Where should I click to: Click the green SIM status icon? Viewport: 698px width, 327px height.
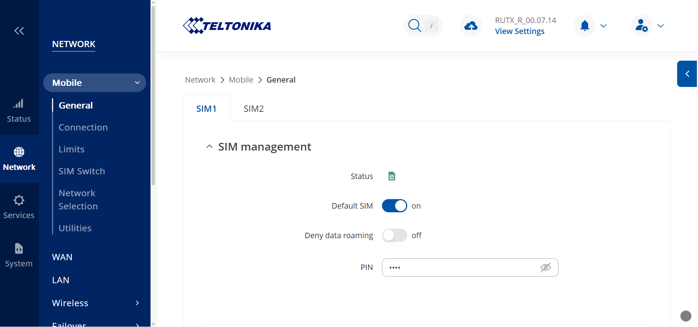click(x=391, y=176)
